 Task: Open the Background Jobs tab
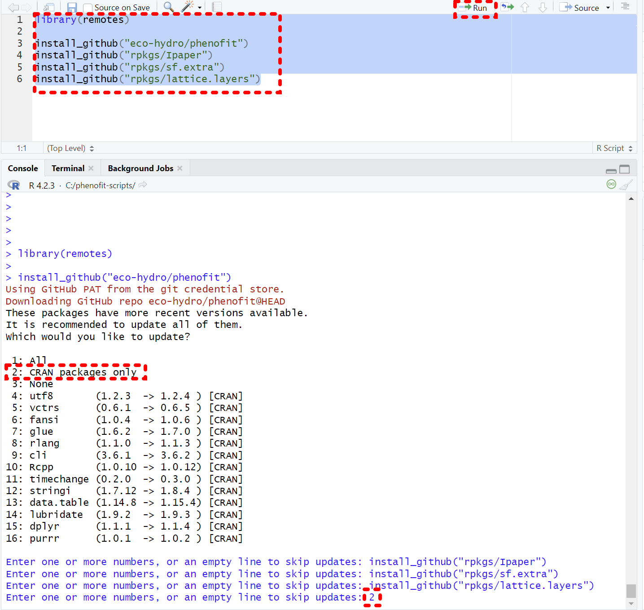140,168
